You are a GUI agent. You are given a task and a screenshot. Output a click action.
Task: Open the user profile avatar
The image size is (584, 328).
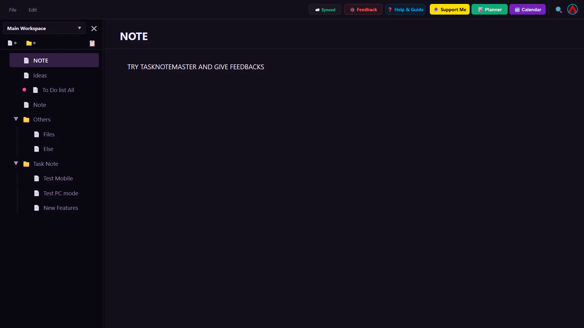[572, 9]
